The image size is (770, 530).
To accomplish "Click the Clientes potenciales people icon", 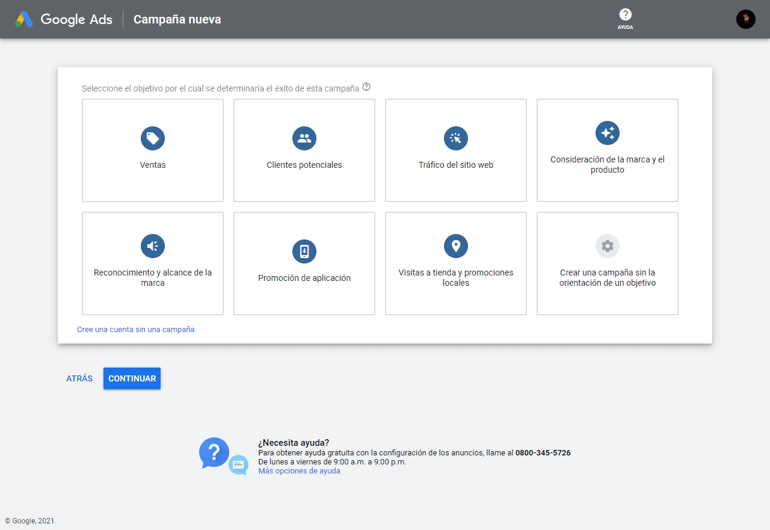I will [x=304, y=138].
